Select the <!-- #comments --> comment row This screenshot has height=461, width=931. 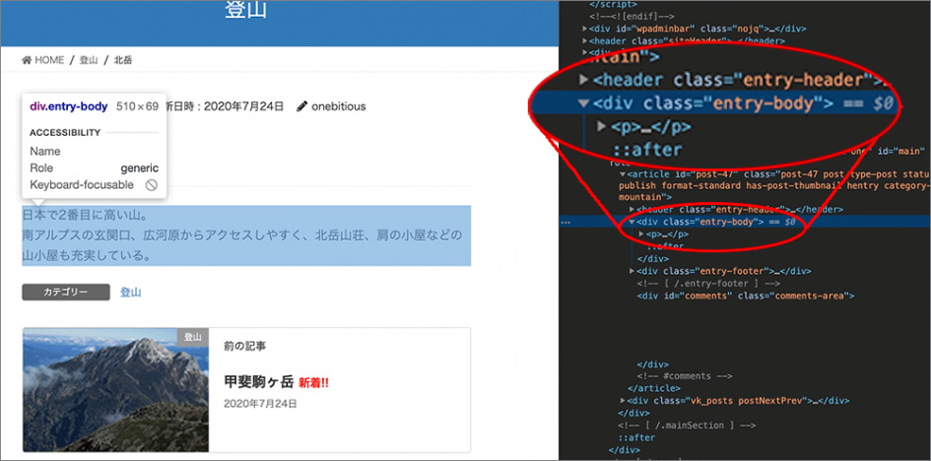[685, 376]
